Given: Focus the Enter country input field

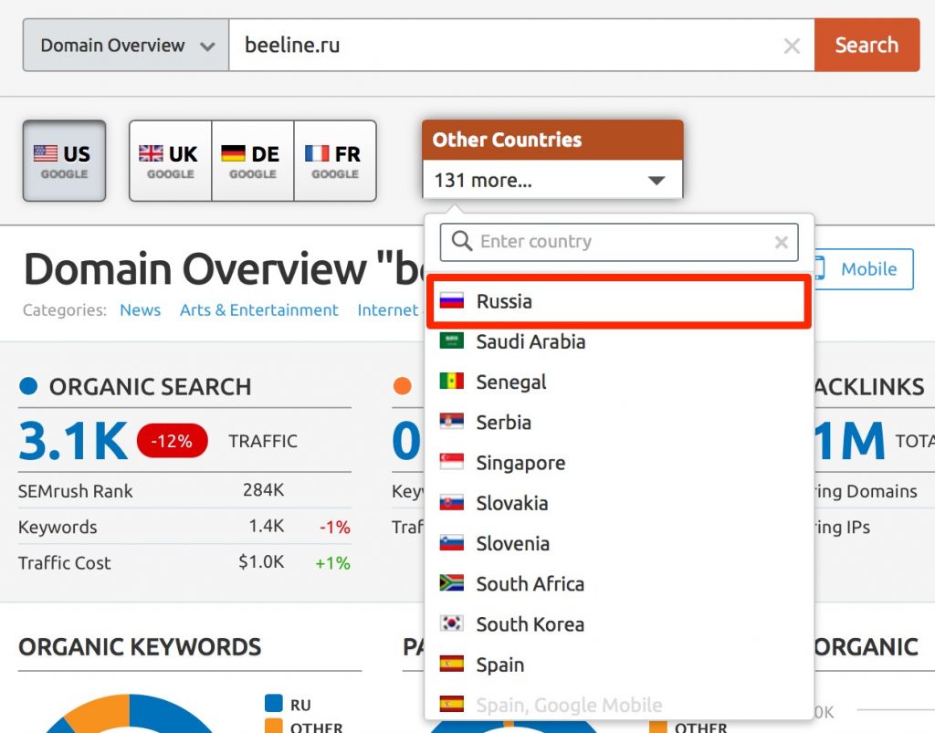Looking at the screenshot, I should tap(619, 242).
